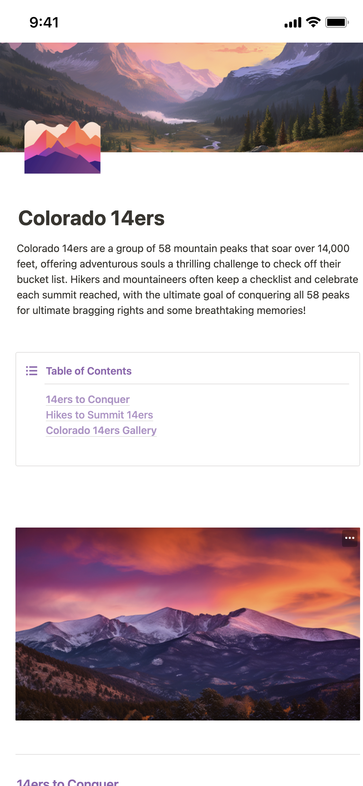This screenshot has height=786, width=363.
Task: Open the "Colorado 14ers Gallery" link
Action: tap(101, 430)
